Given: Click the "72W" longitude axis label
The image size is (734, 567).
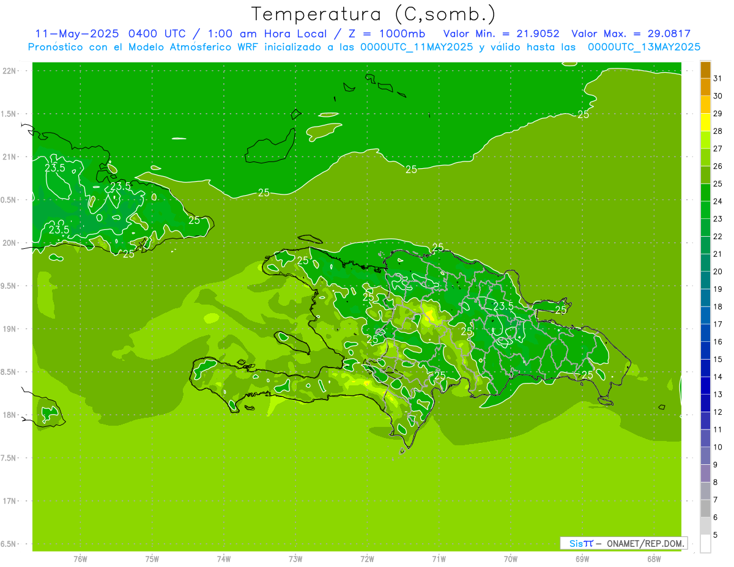Looking at the screenshot, I should coord(367,558).
